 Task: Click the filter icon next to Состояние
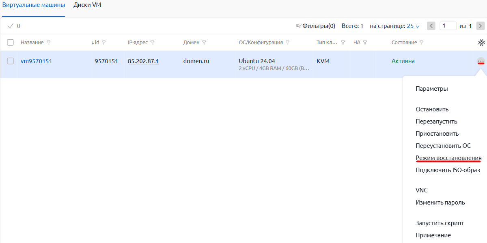421,43
